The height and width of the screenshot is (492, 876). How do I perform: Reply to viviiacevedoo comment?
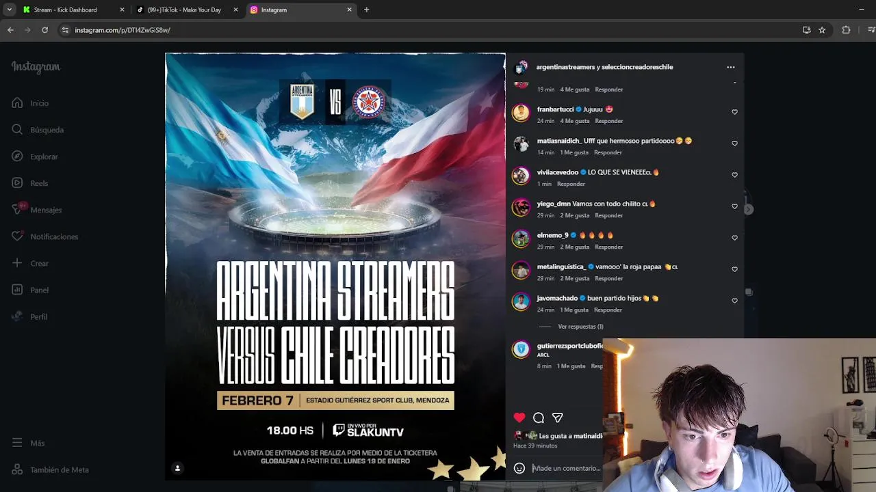click(x=571, y=184)
